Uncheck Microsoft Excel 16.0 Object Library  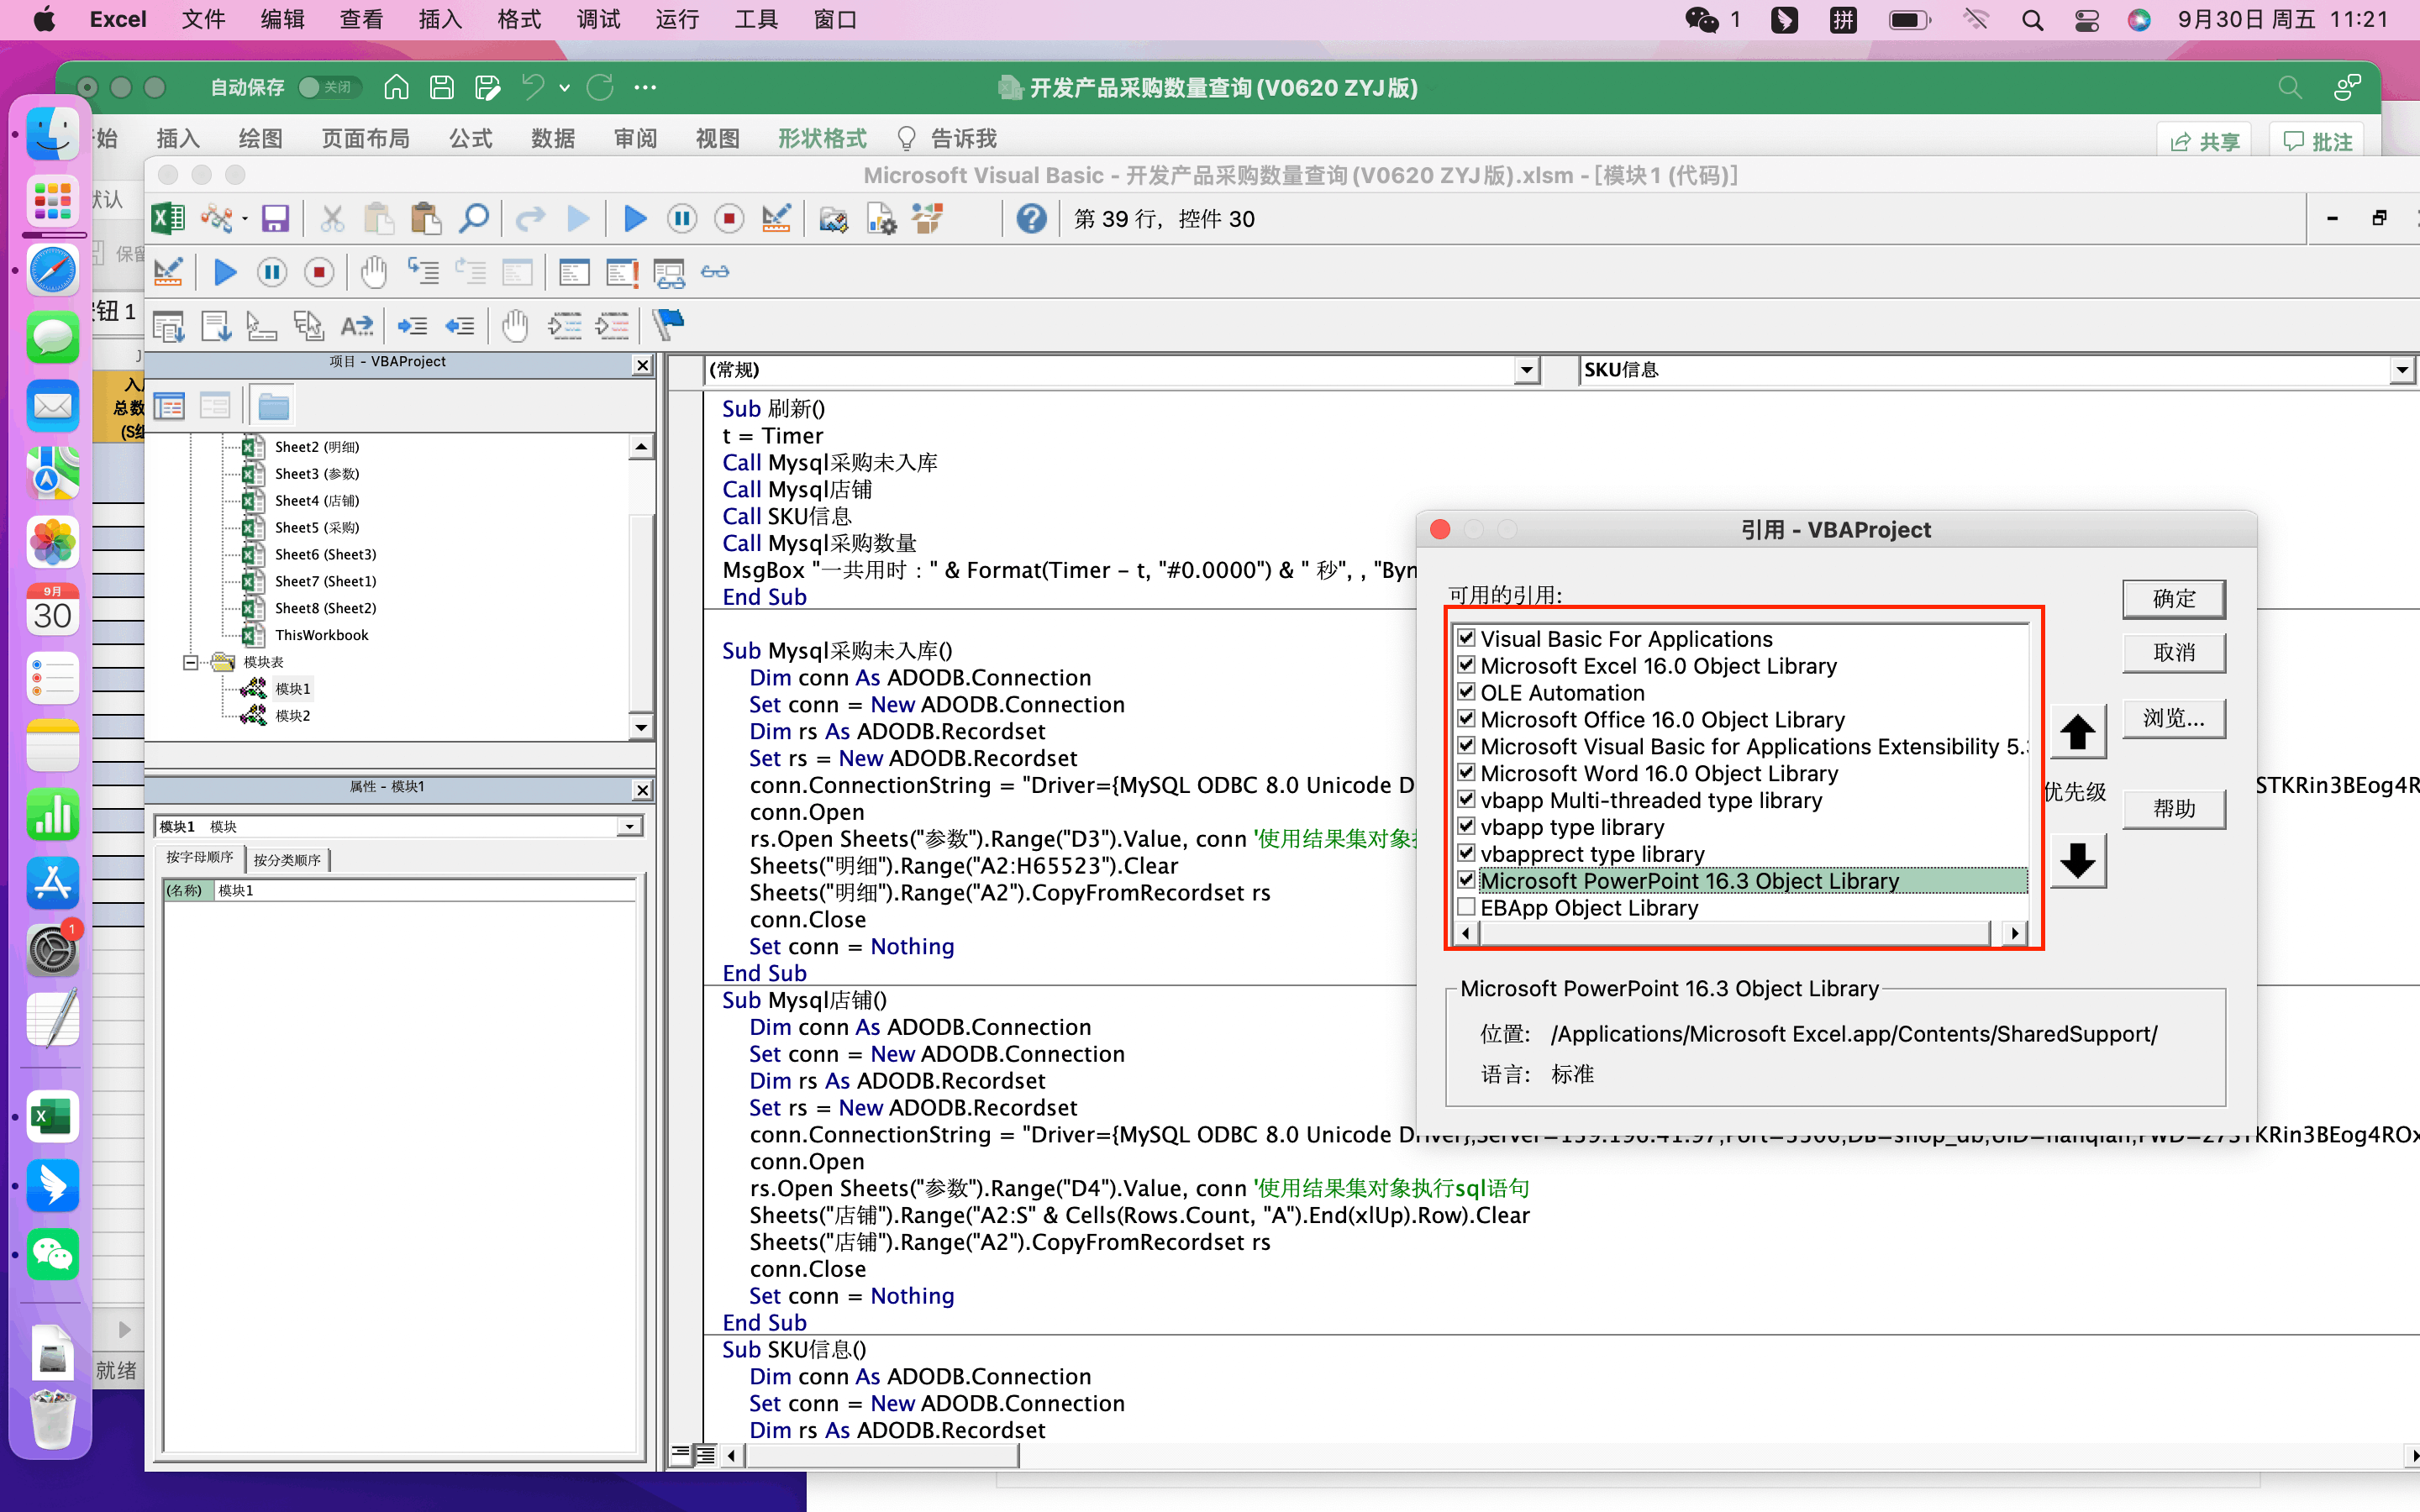pos(1467,665)
